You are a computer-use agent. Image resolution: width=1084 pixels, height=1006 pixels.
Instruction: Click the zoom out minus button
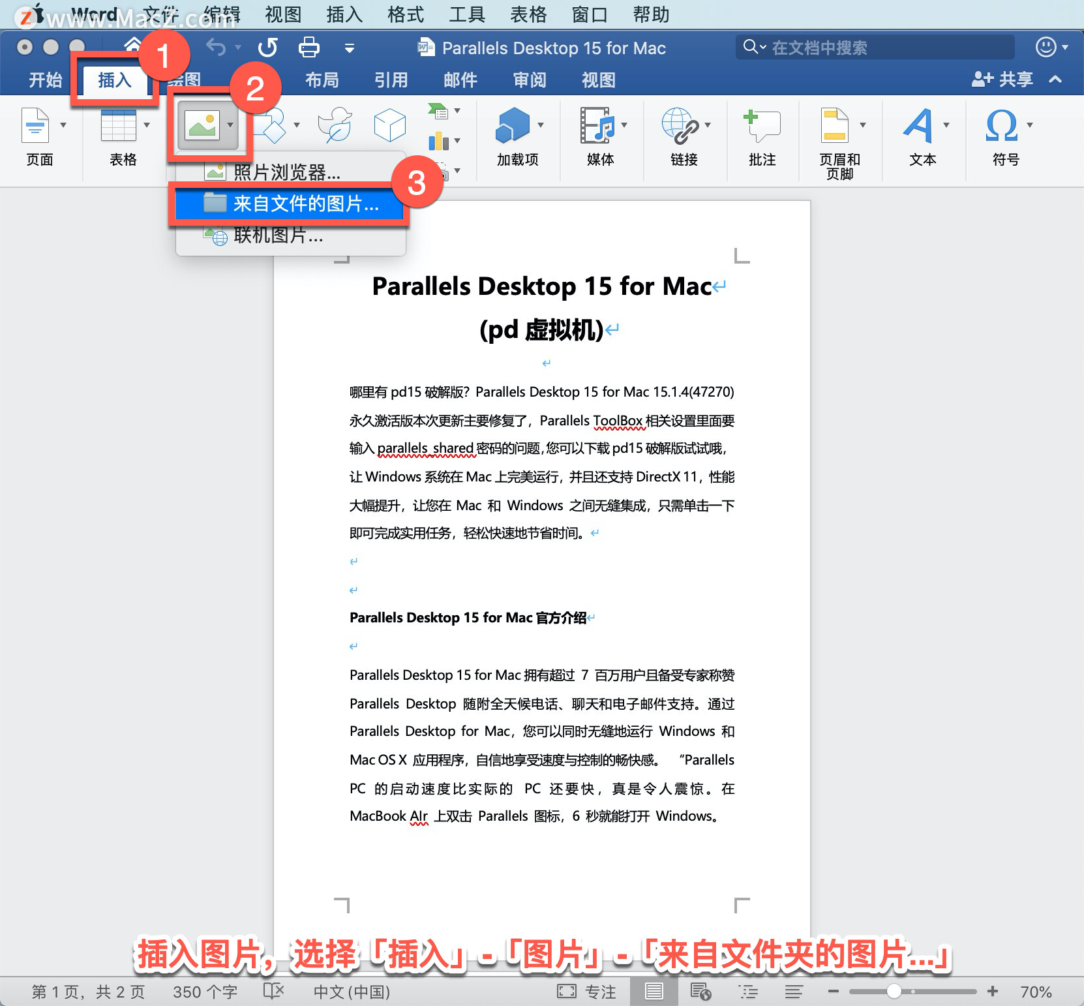click(x=833, y=991)
